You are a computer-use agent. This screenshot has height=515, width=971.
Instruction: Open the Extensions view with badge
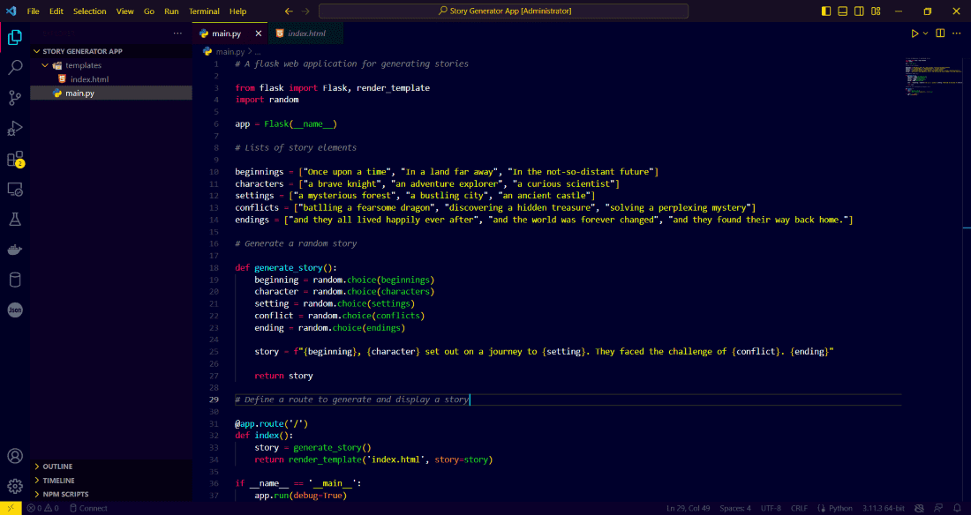[x=15, y=160]
